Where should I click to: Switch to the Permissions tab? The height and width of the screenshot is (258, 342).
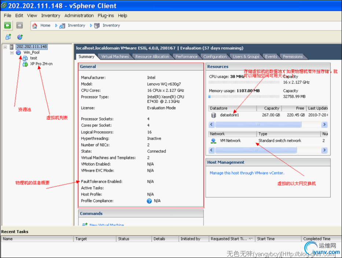coord(293,57)
